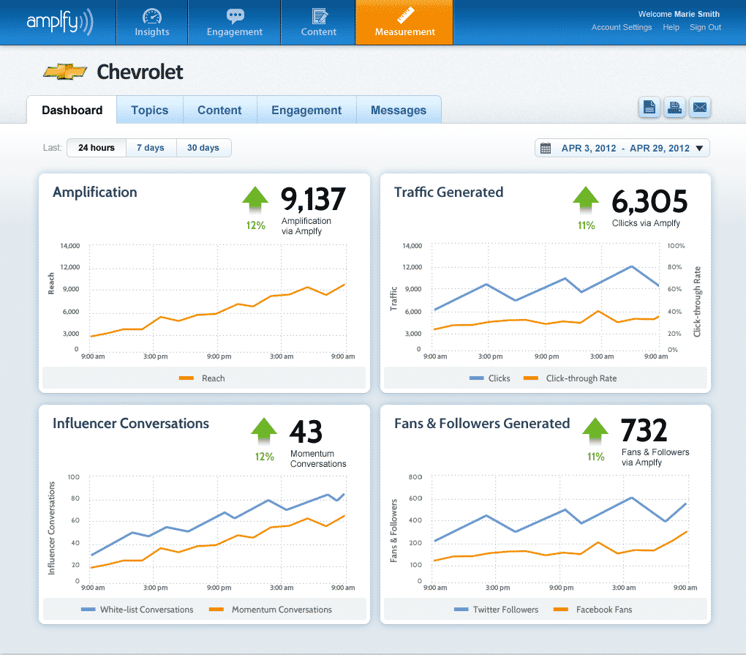Click the export document icon
This screenshot has height=655, width=746.
pyautogui.click(x=649, y=108)
